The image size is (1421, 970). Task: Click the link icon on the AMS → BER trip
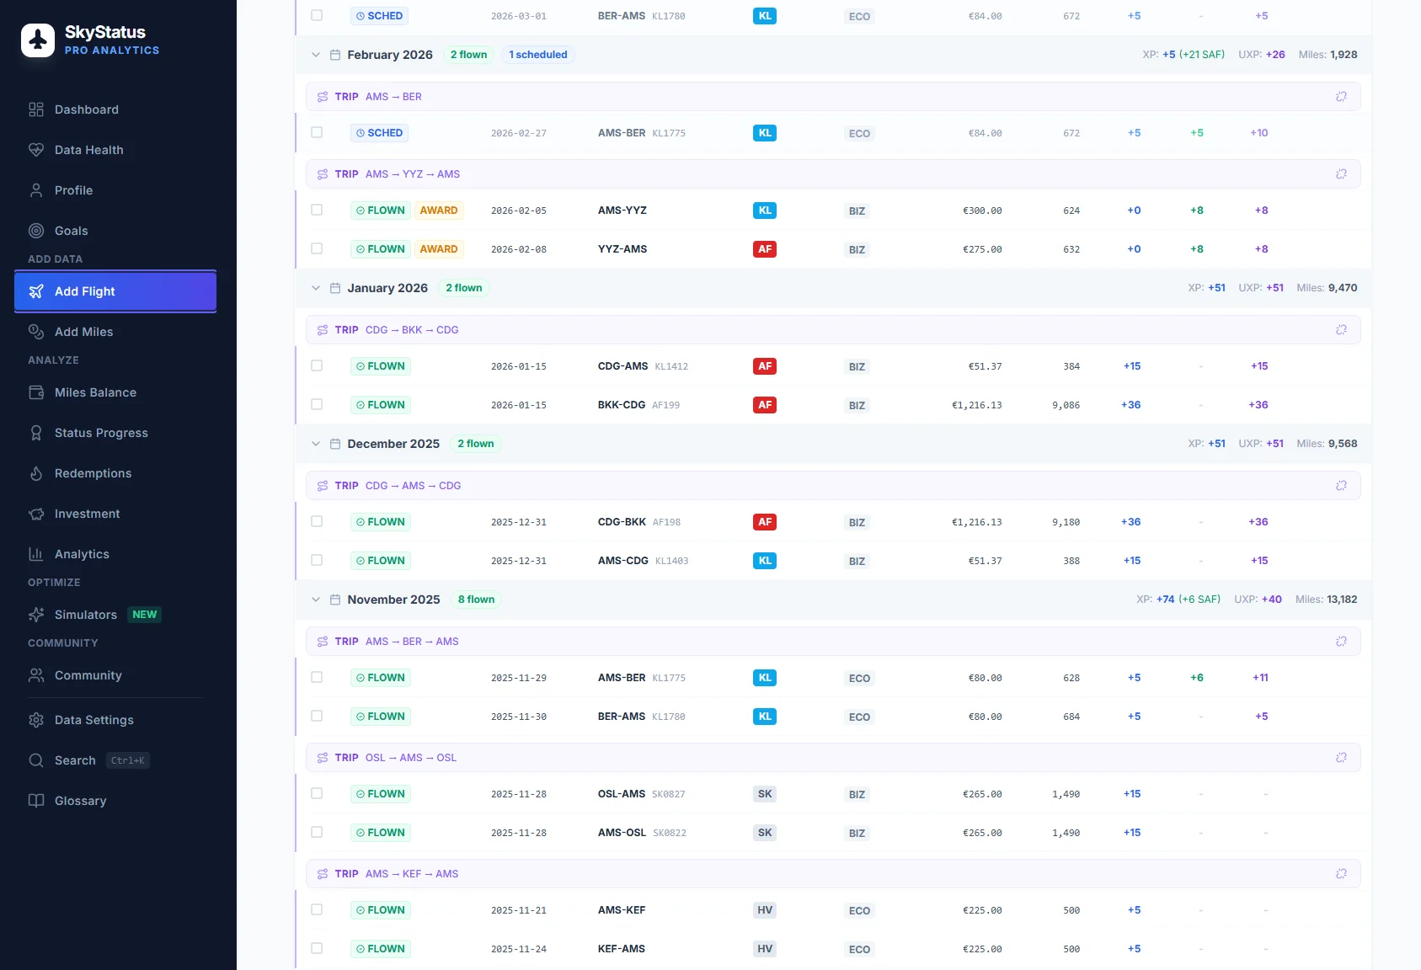point(1341,96)
